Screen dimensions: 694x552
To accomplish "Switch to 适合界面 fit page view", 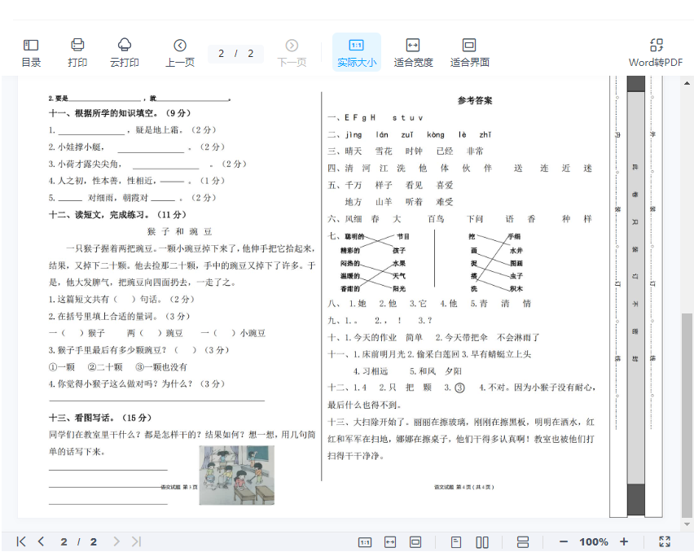I will [469, 52].
